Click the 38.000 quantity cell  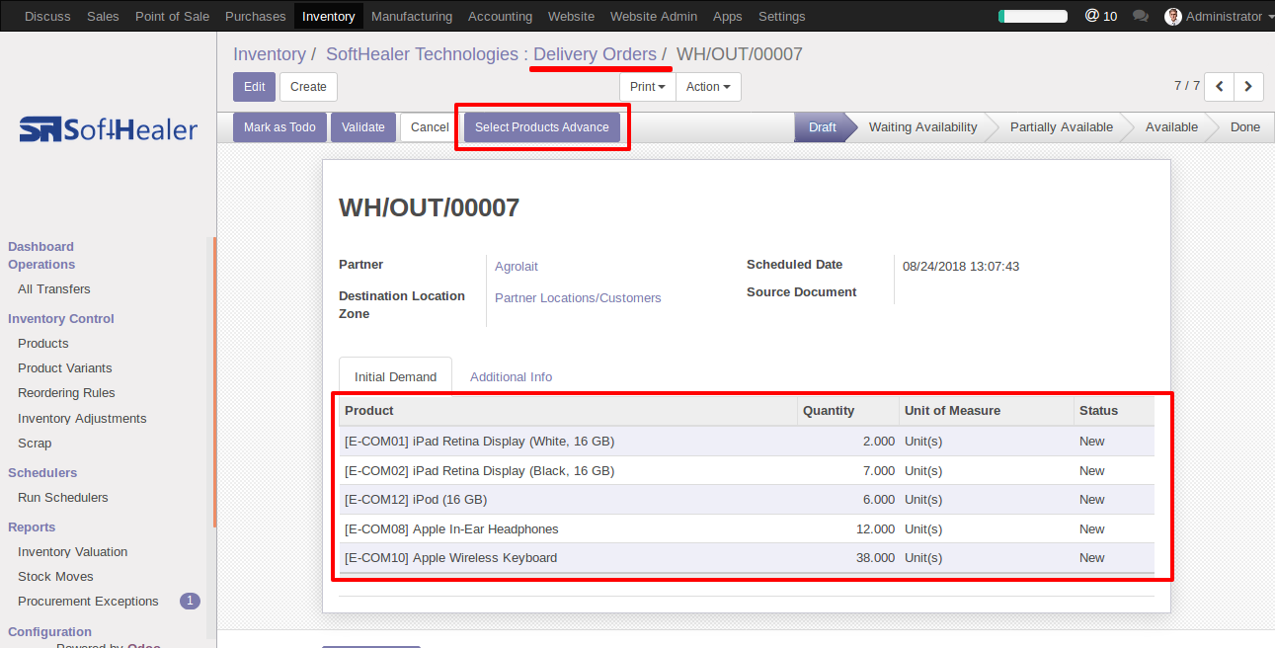pos(848,558)
